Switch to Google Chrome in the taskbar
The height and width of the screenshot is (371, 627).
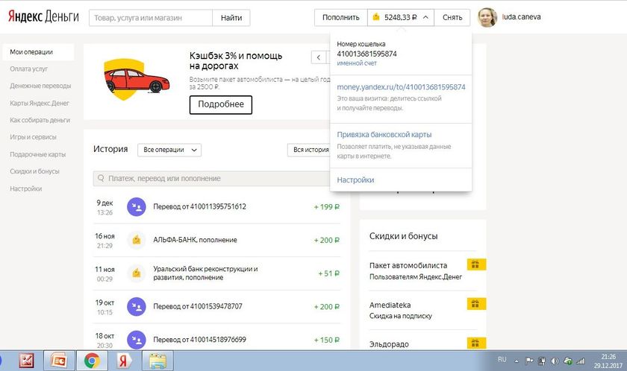coord(92,361)
